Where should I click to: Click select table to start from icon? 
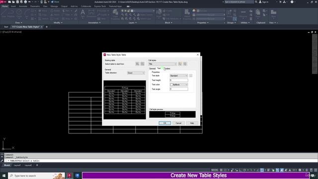click(138, 64)
